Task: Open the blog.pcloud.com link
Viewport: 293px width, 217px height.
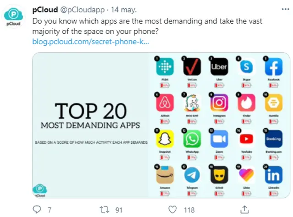Action: tap(90, 42)
